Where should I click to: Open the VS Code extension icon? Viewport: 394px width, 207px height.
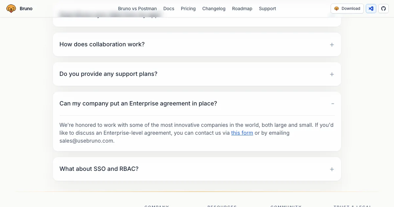(x=371, y=9)
